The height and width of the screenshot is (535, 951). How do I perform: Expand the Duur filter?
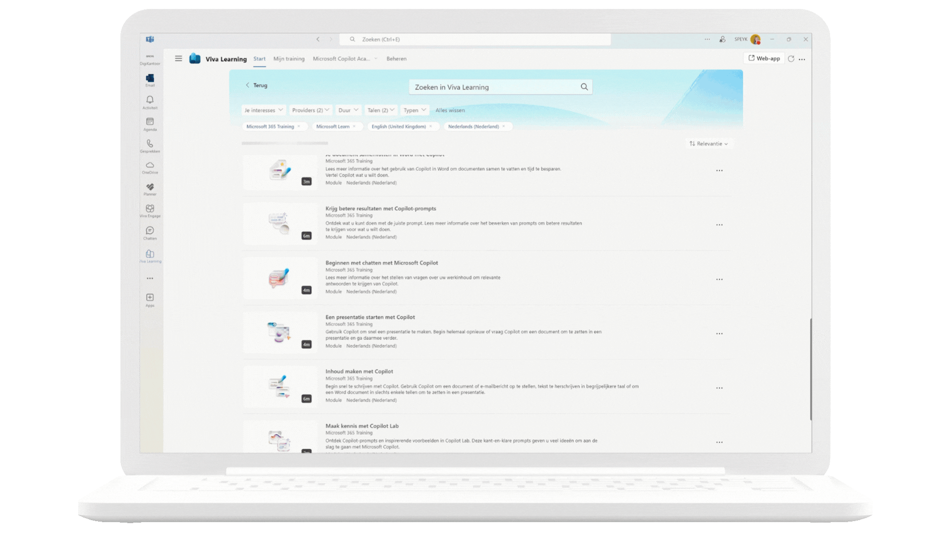click(348, 110)
